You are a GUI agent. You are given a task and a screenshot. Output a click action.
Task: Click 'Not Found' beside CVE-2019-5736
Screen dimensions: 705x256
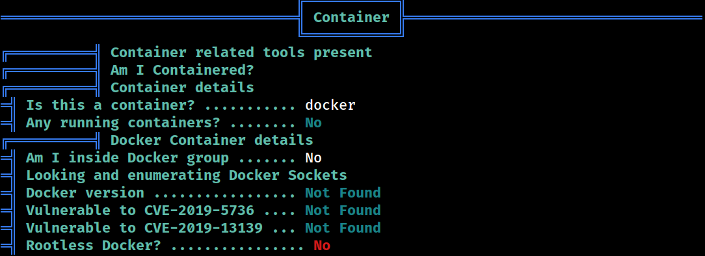343,210
